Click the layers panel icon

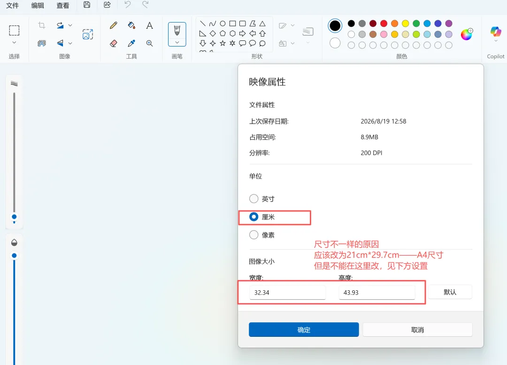308,31
